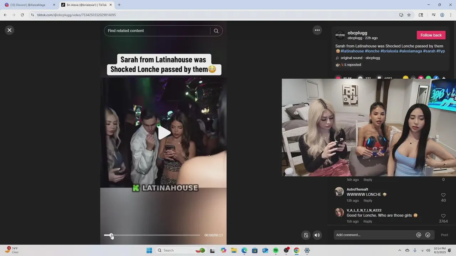This screenshot has height=256, width=456.
Task: Click the Reply link under the 16h ago comment
Action: point(368,180)
